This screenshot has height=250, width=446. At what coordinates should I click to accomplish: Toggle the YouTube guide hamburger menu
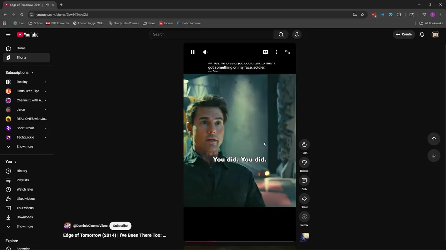click(x=8, y=34)
